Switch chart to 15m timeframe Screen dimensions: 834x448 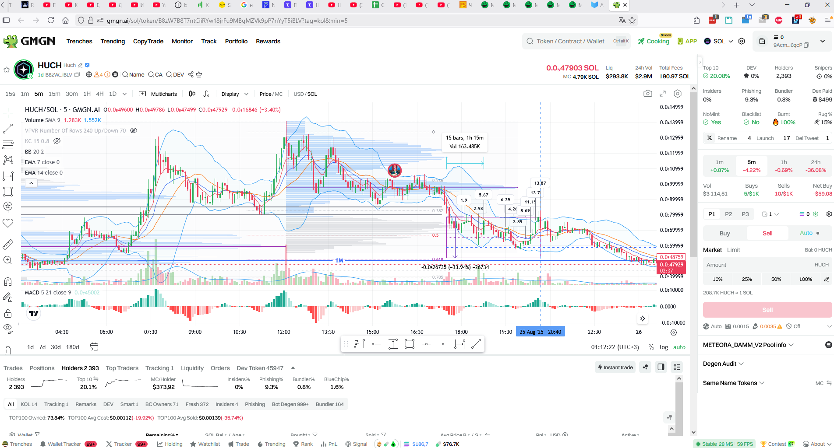click(x=54, y=94)
